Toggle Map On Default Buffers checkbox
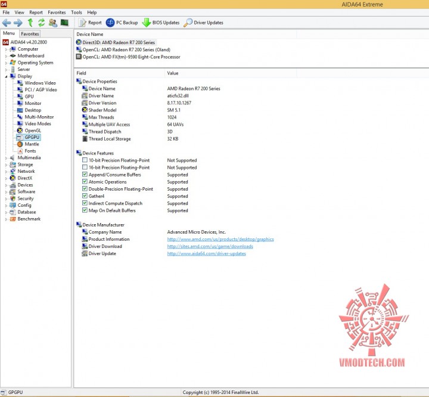Screen dimensions: 429x397 tap(85, 210)
